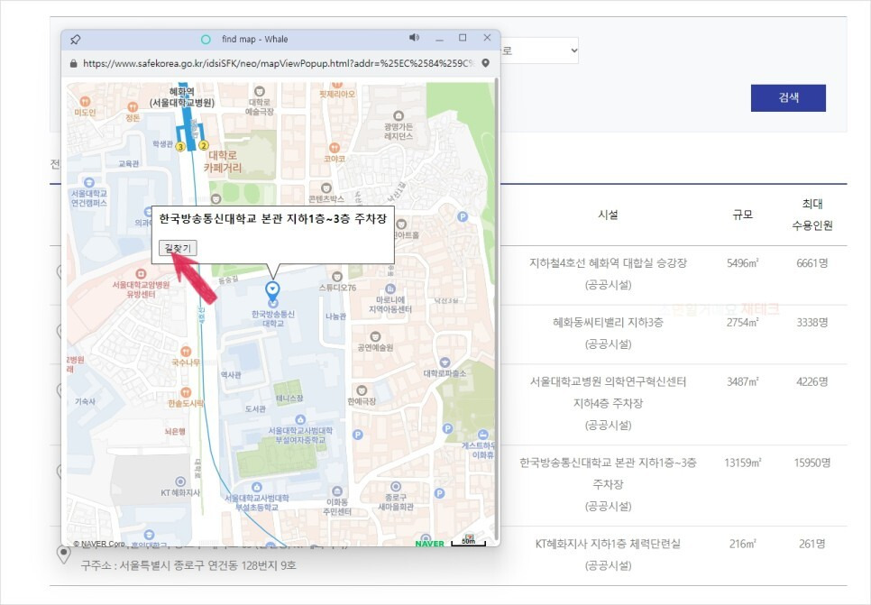Click the safekorea URL address field
The width and height of the screenshot is (871, 605).
pyautogui.click(x=278, y=63)
